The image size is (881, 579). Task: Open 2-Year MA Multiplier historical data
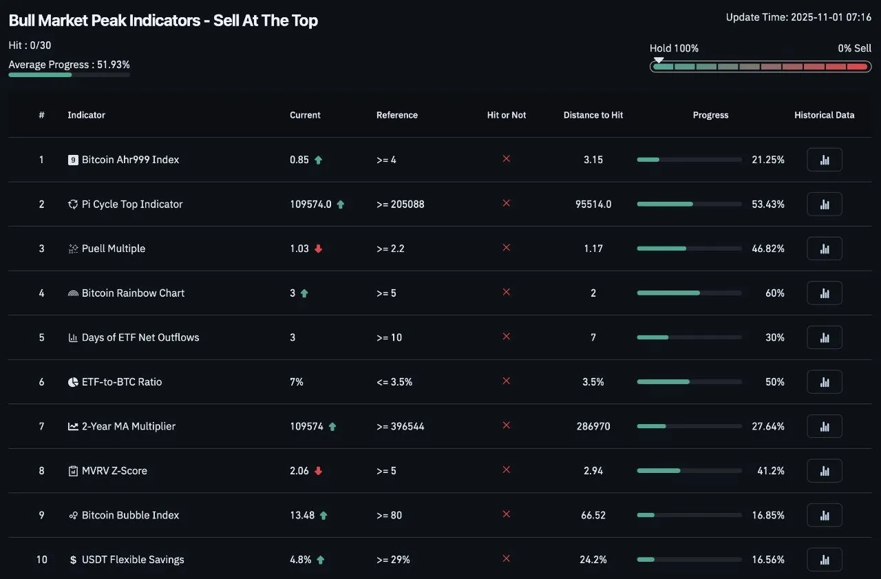pyautogui.click(x=824, y=426)
